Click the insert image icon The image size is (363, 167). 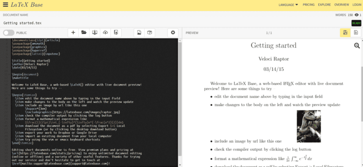[139, 33]
